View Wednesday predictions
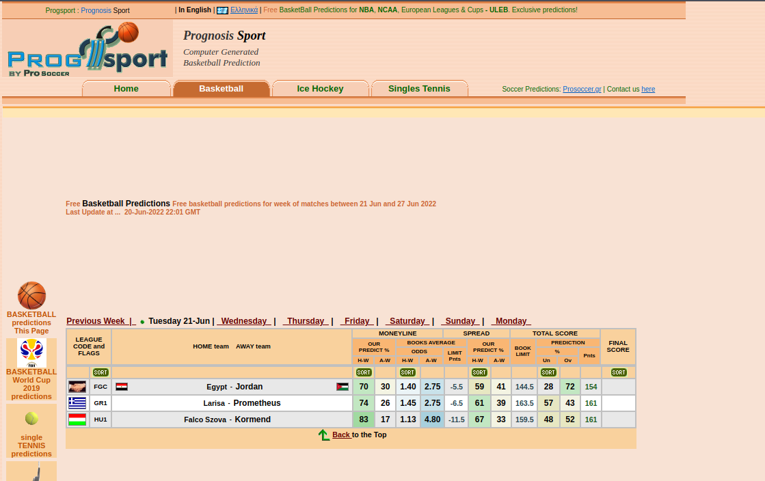Image resolution: width=765 pixels, height=481 pixels. [x=243, y=321]
